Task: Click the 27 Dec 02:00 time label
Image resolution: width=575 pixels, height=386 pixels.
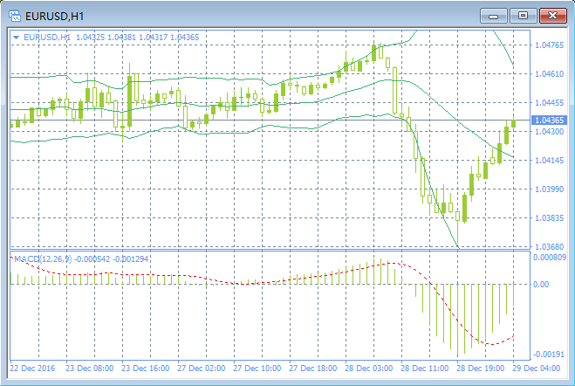Action: (x=201, y=368)
